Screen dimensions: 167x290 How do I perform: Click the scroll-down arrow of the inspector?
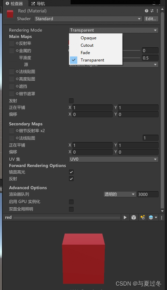click(162, 211)
